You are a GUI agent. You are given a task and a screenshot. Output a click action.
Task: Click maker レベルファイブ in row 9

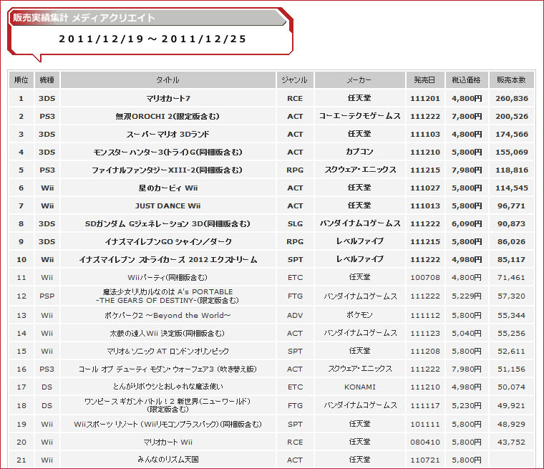click(360, 241)
